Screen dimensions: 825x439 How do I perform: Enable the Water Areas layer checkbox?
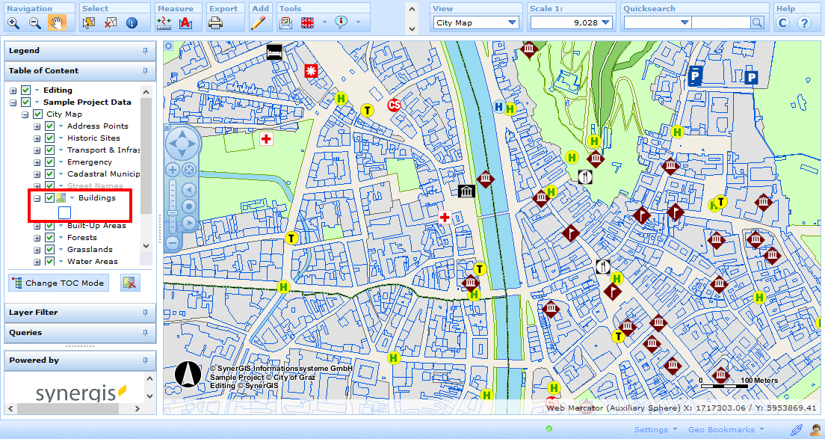click(49, 261)
